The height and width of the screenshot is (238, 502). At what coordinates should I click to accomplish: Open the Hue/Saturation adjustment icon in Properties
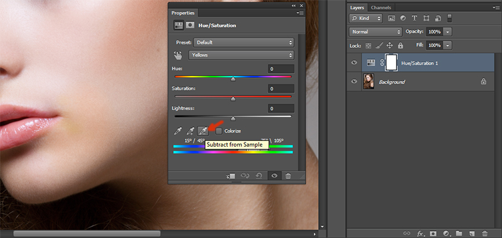(x=179, y=25)
